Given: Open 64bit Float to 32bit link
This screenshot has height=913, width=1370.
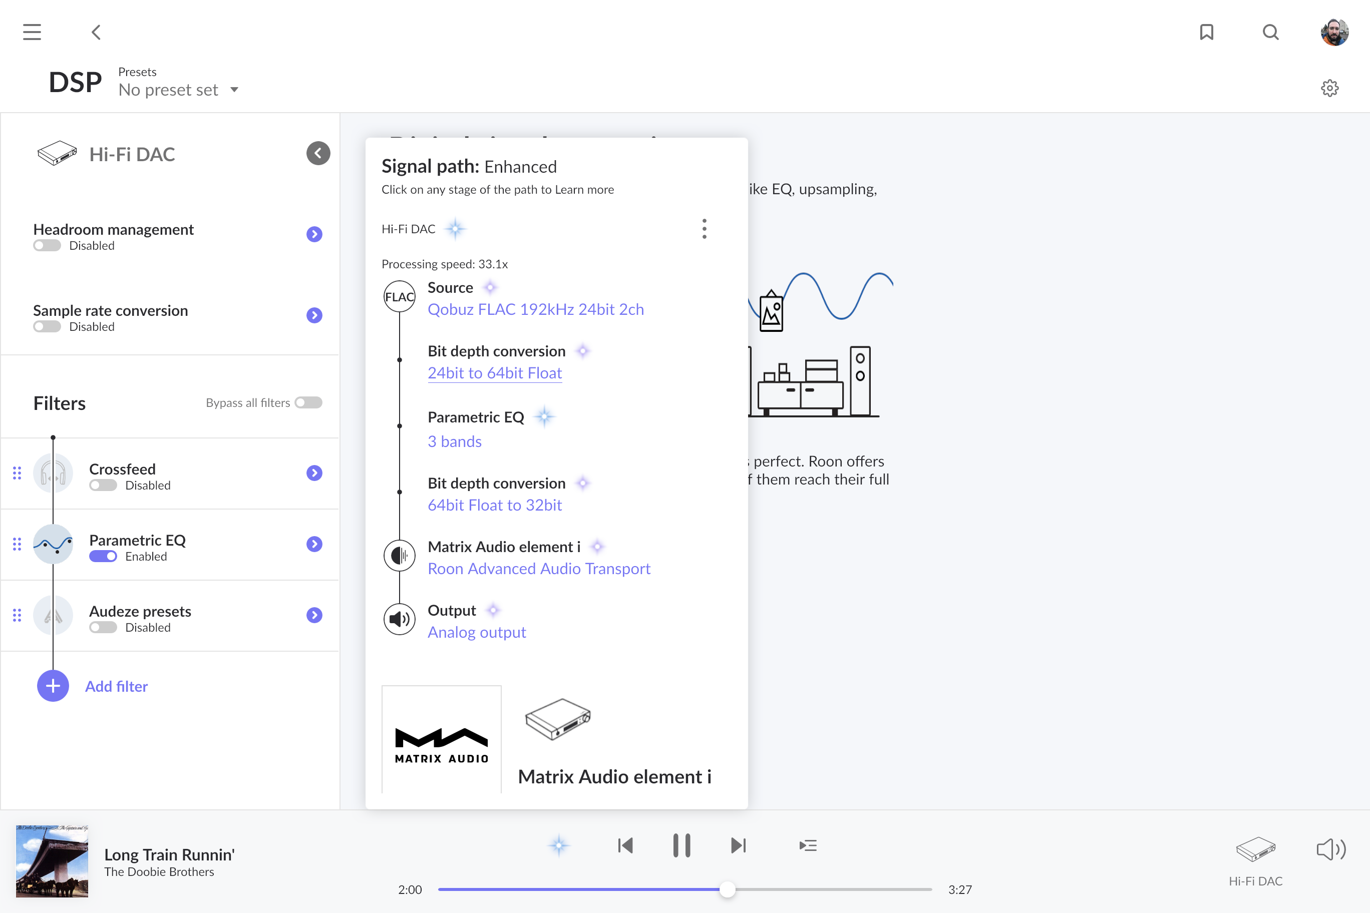Looking at the screenshot, I should coord(495,505).
